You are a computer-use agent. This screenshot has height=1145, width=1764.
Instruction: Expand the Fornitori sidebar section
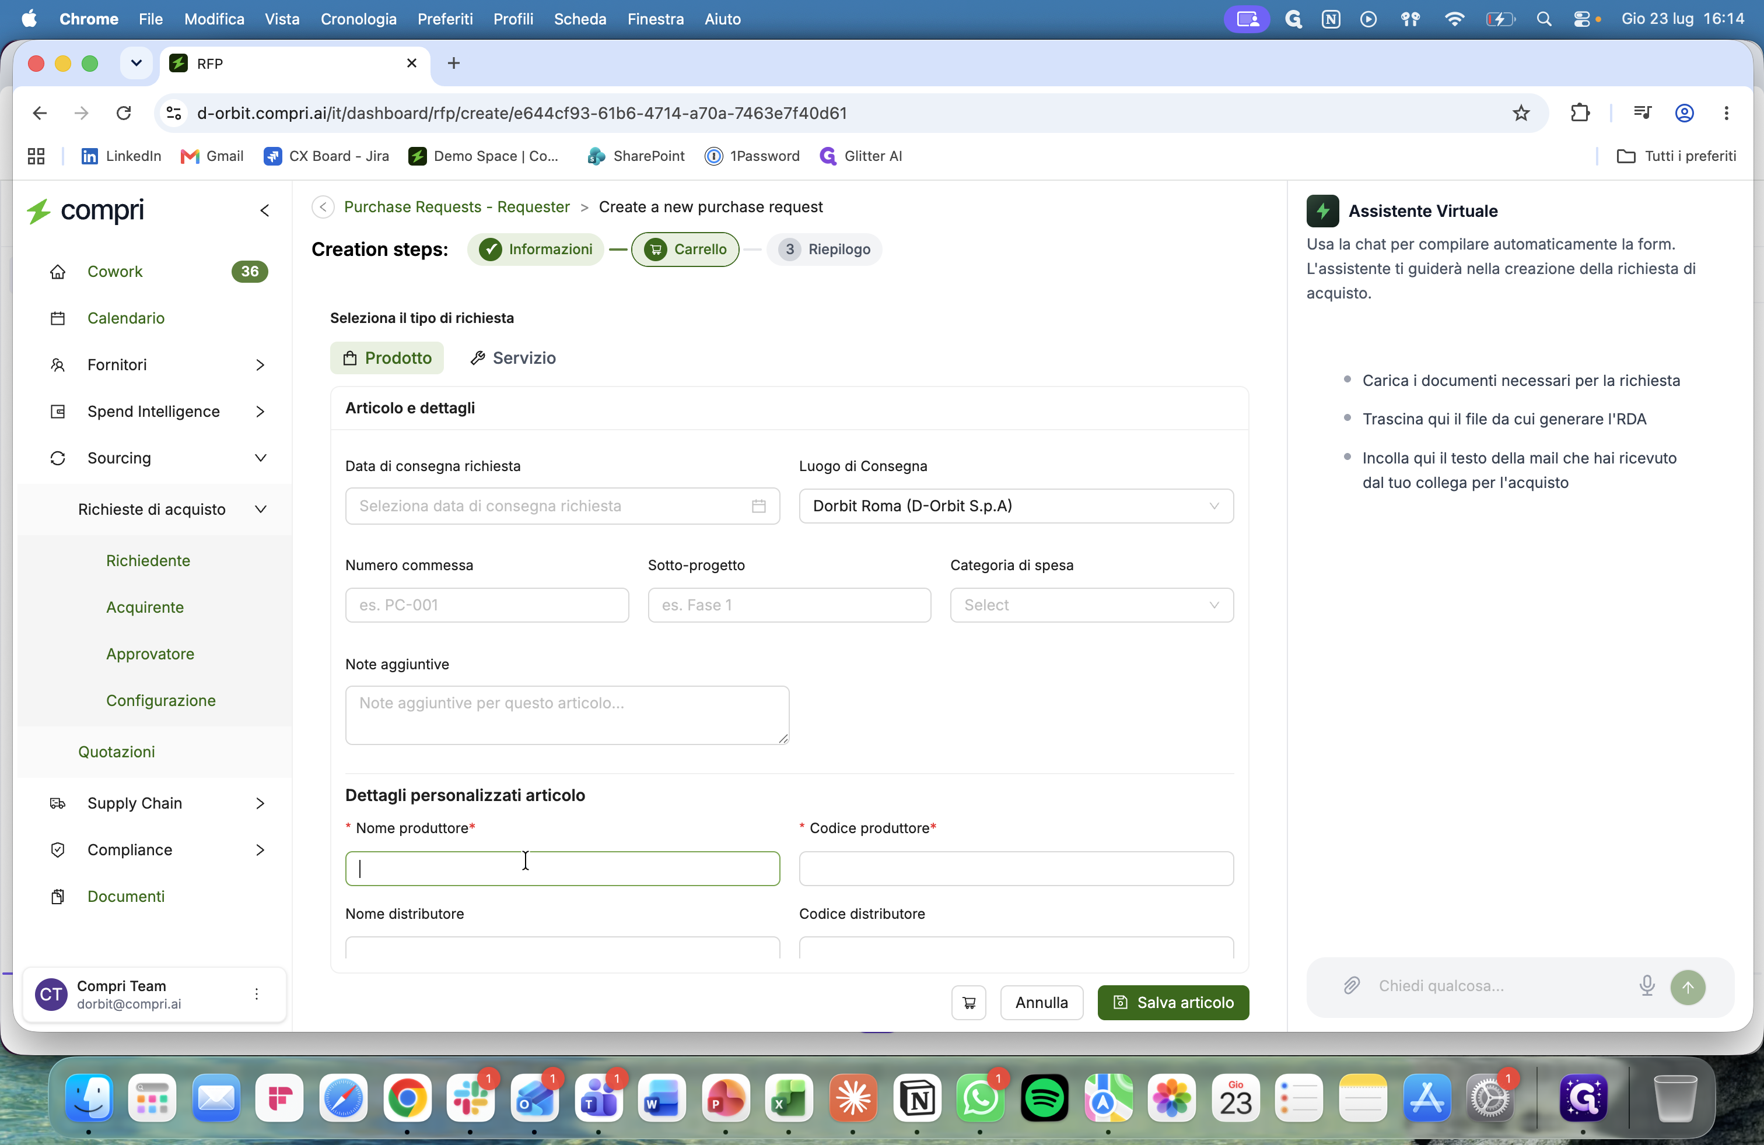260,365
